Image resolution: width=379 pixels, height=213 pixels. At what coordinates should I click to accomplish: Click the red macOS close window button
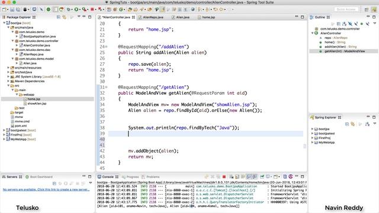(x=4, y=2)
